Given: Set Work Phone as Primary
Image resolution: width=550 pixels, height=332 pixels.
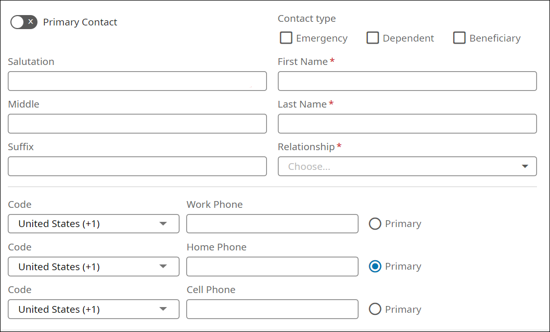Looking at the screenshot, I should tap(375, 223).
